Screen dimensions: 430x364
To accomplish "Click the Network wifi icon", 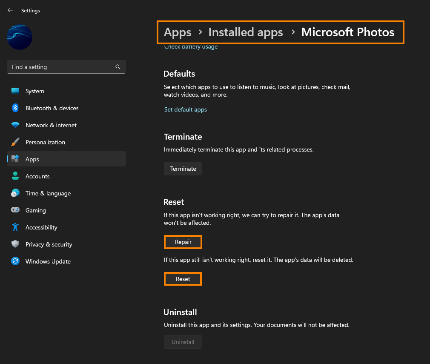I will click(x=15, y=125).
